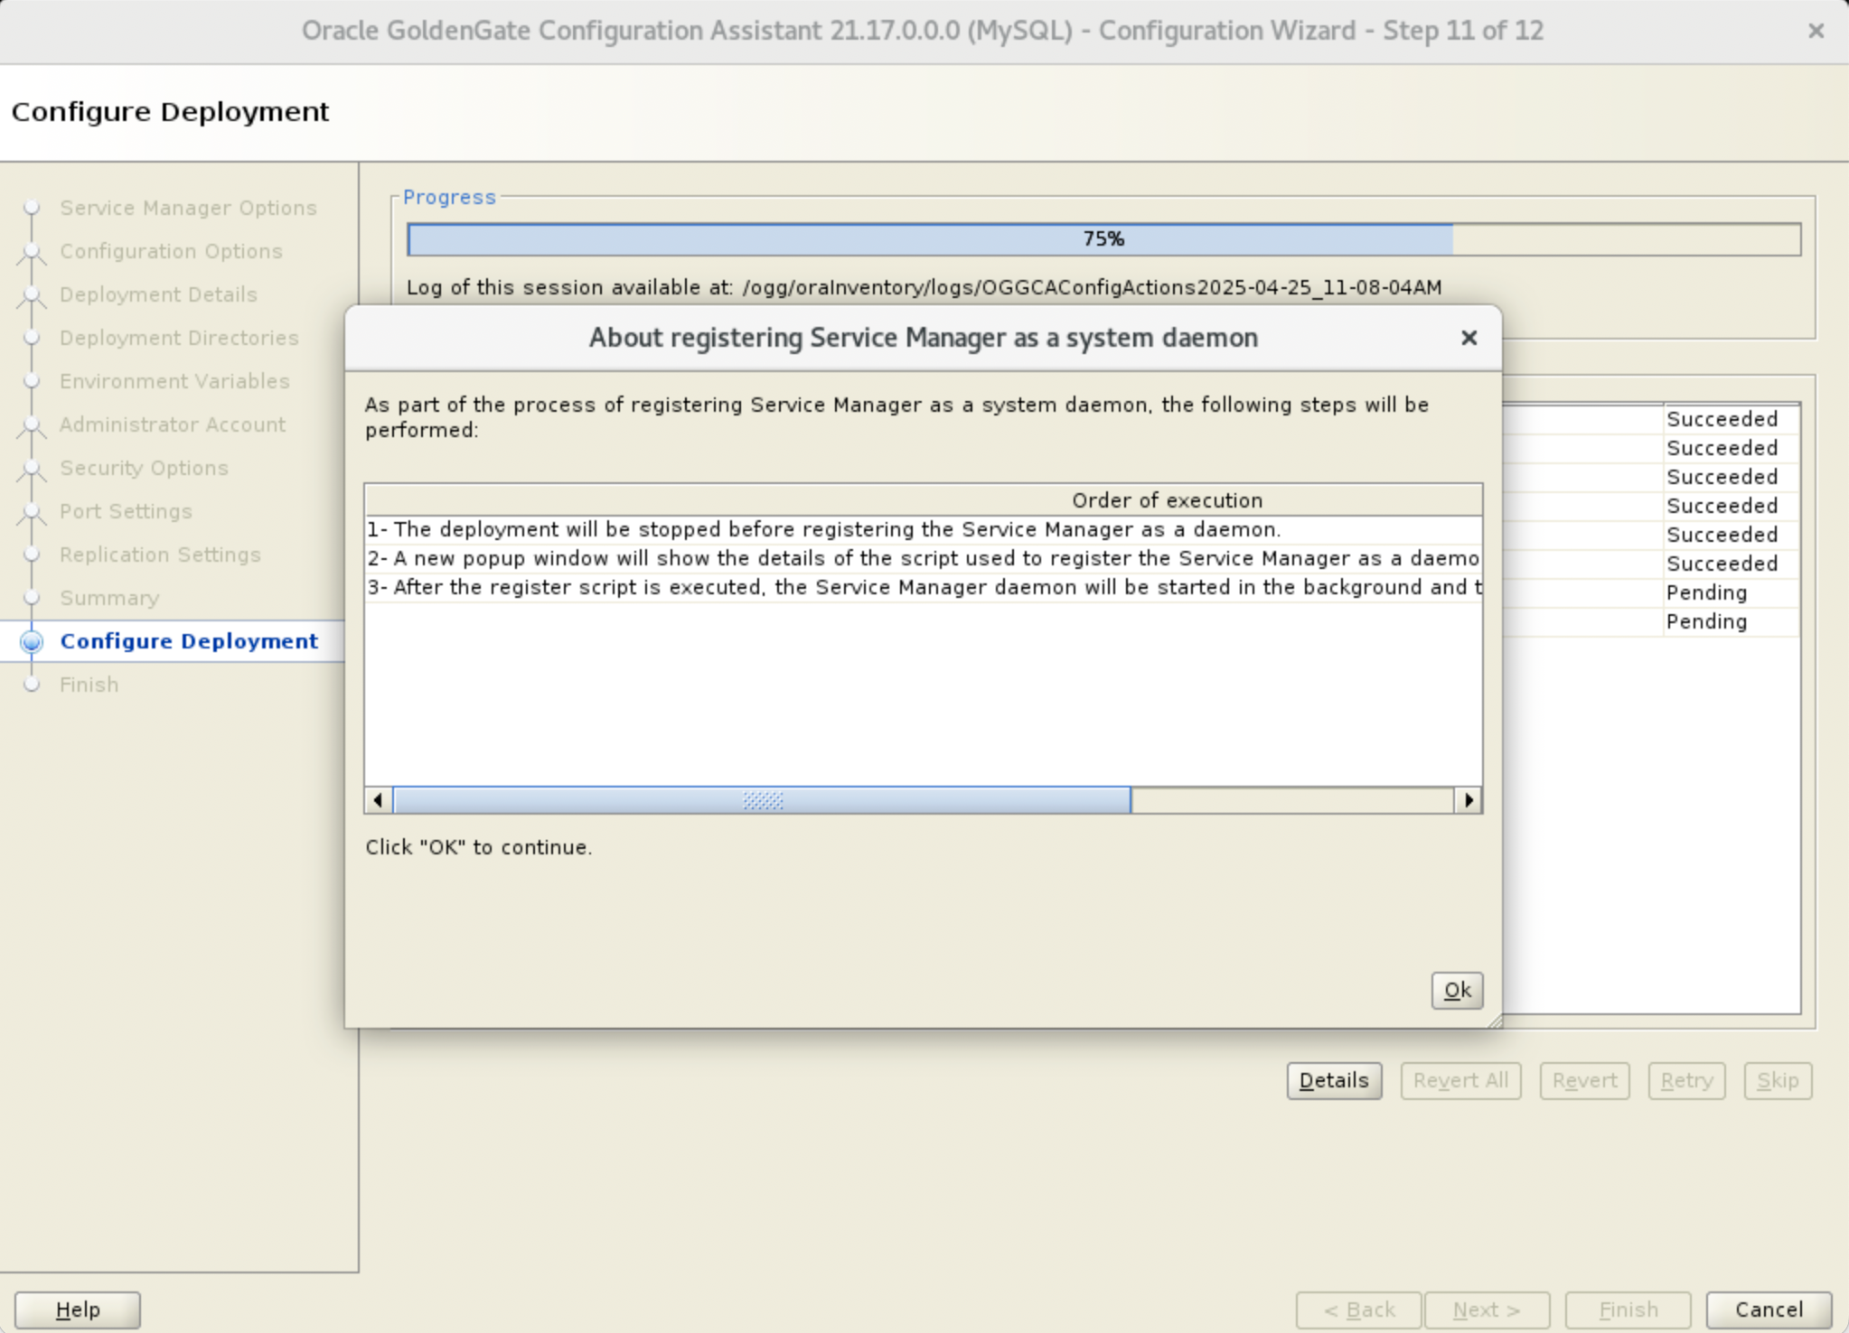This screenshot has width=1849, height=1333.
Task: Click the 75% progress bar
Action: click(1103, 239)
